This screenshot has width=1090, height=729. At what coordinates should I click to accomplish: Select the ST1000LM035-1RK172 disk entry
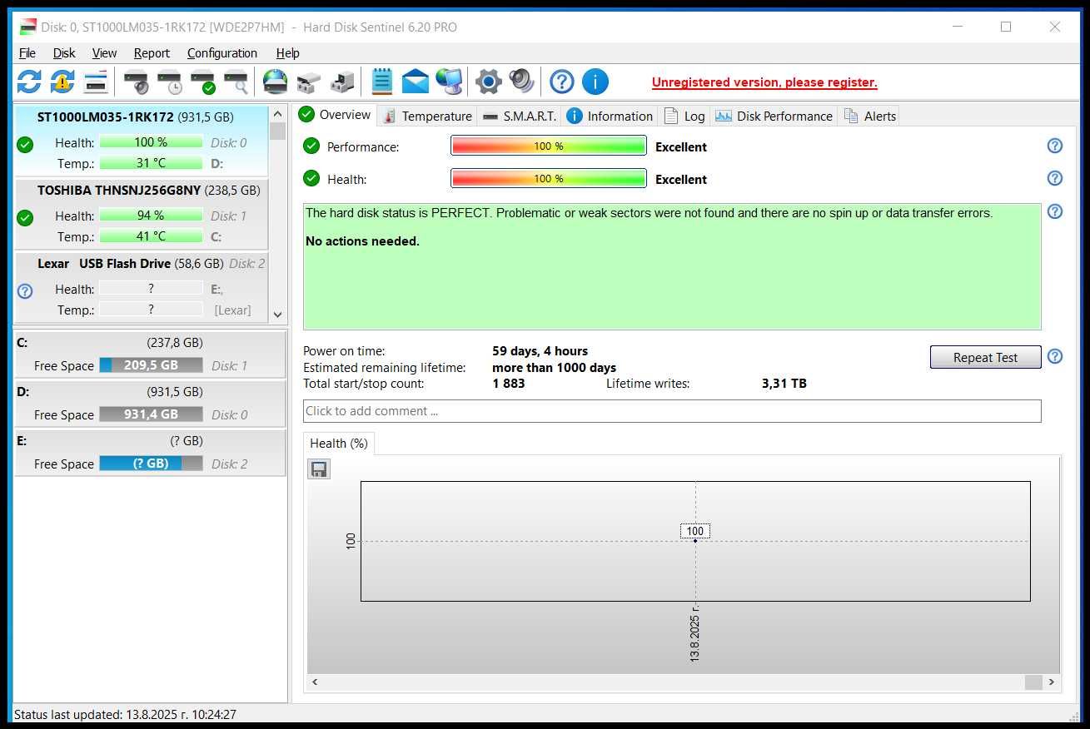coord(141,141)
